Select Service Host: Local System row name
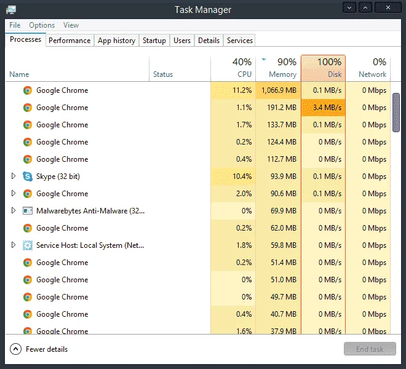The height and width of the screenshot is (369, 406). tap(90, 245)
